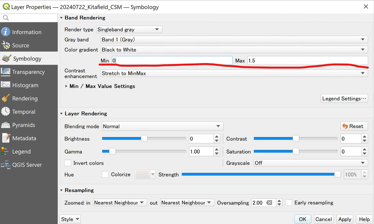The image size is (374, 224).
Task: Open the Zoomed in resampling dropdown
Action: point(120,203)
